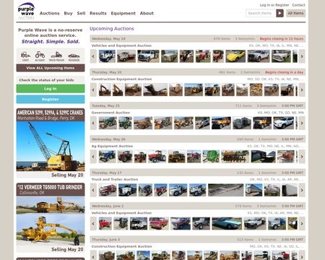Select the construction equipment category icon
Viewport: 325px width, 260px height.
(25, 56)
